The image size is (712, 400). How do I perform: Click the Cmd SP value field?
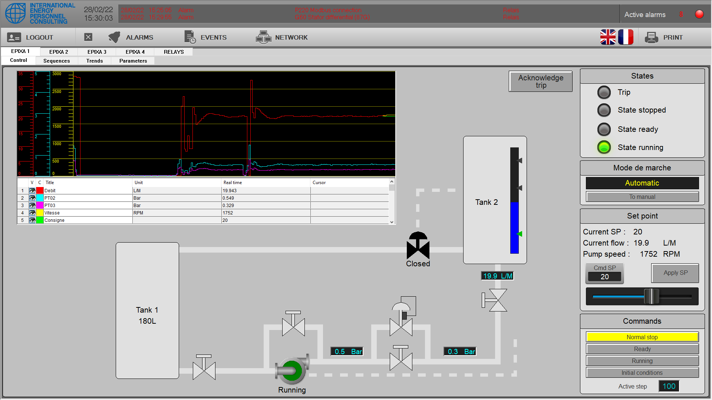pyautogui.click(x=604, y=277)
